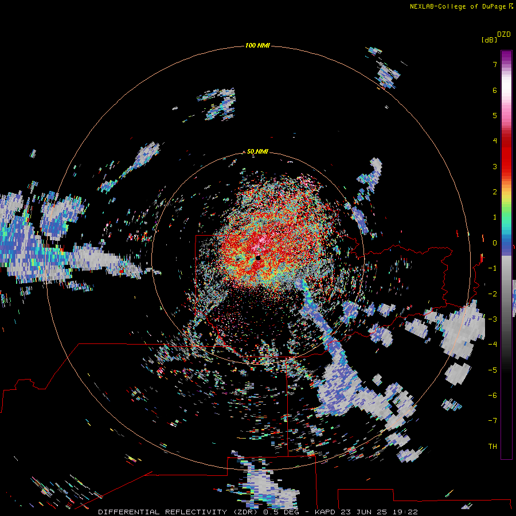Click the 2 tick label on color scale

(495, 192)
